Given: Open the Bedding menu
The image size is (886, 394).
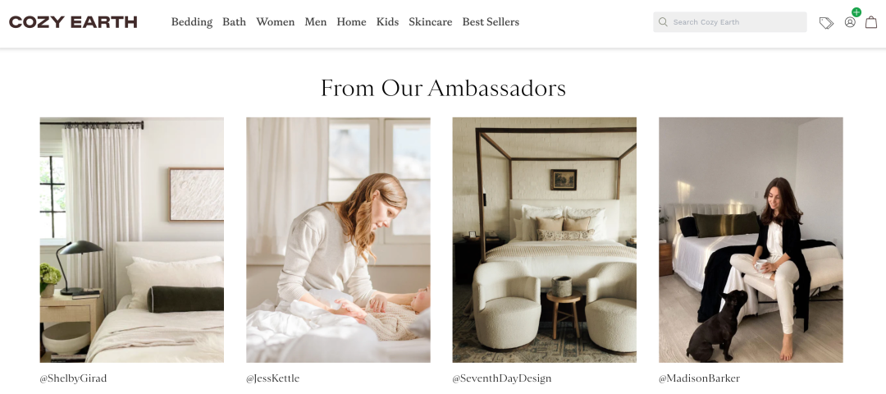Looking at the screenshot, I should click(x=191, y=22).
